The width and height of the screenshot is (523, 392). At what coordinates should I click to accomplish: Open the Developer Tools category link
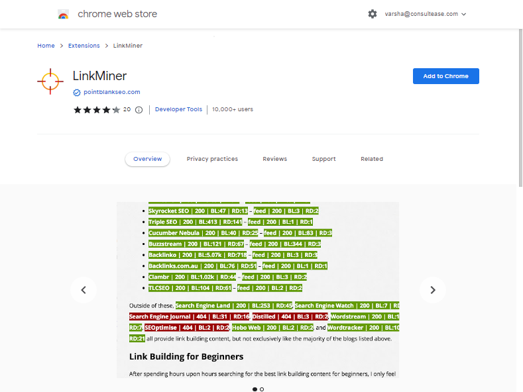178,109
